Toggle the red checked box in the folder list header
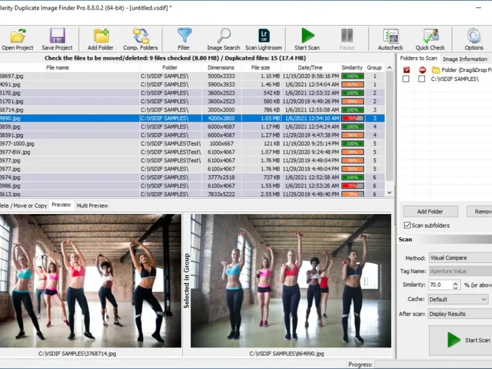492x369 pixels. coord(407,70)
